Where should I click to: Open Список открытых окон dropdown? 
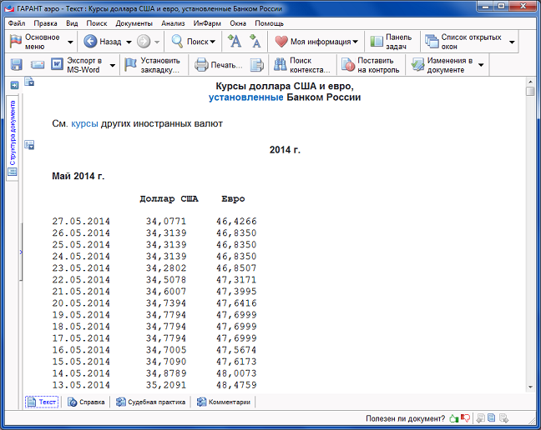pyautogui.click(x=512, y=42)
